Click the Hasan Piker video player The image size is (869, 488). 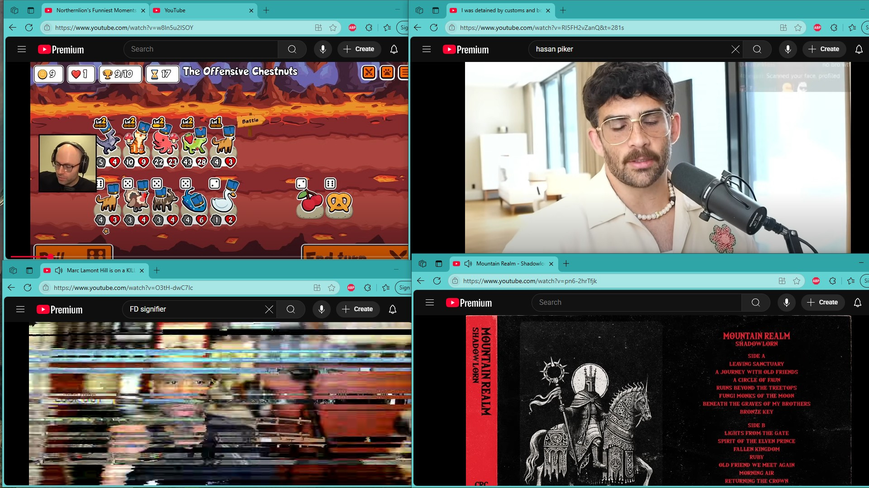[x=658, y=157]
